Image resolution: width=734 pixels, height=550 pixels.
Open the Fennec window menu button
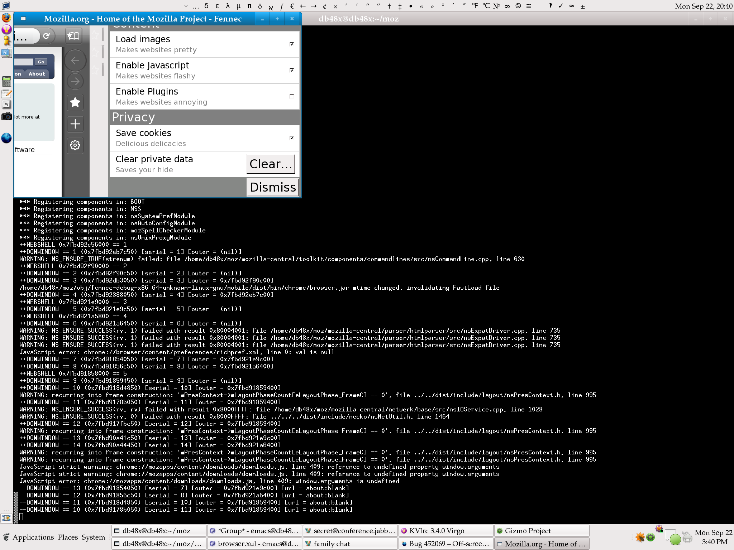click(23, 19)
